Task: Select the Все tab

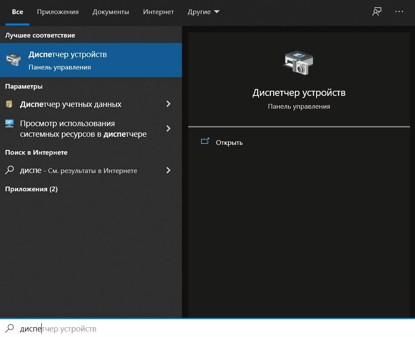Action: coord(17,12)
